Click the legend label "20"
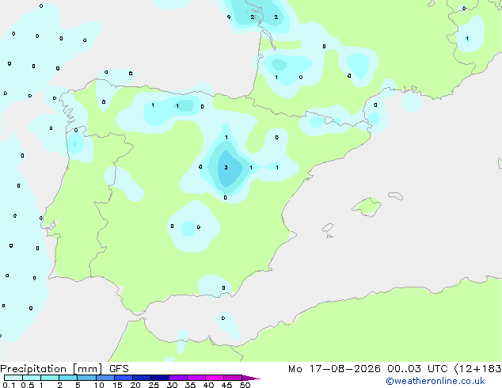This screenshot has width=502, height=388. (x=135, y=385)
